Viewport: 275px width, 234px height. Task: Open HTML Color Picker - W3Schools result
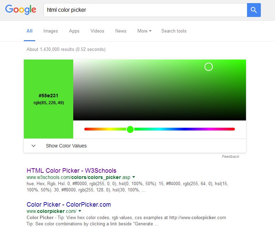coord(72,171)
